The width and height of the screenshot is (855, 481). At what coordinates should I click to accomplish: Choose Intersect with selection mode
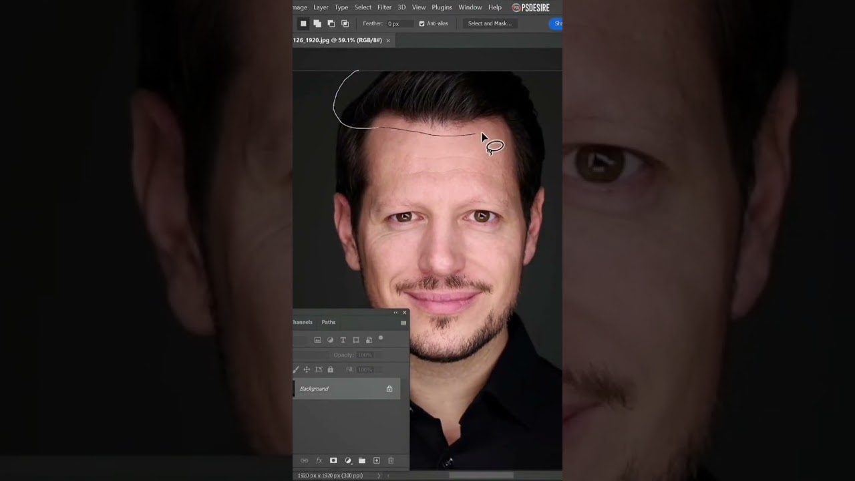[x=345, y=23]
